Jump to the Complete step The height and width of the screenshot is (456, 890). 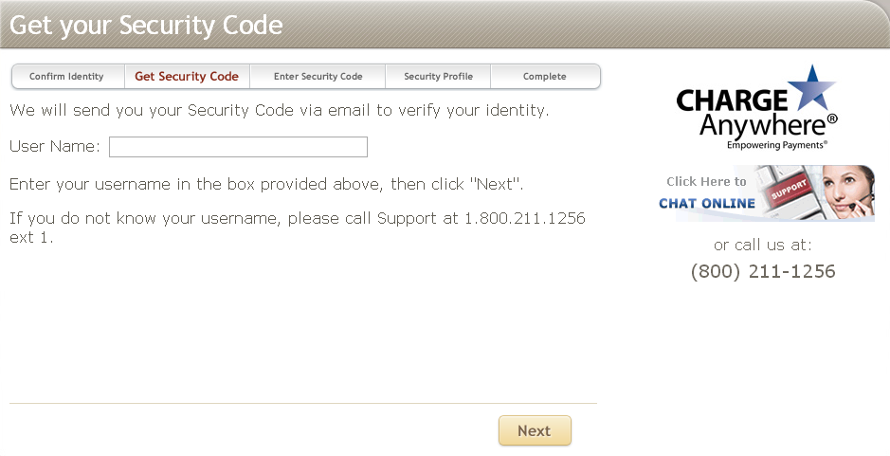(545, 77)
